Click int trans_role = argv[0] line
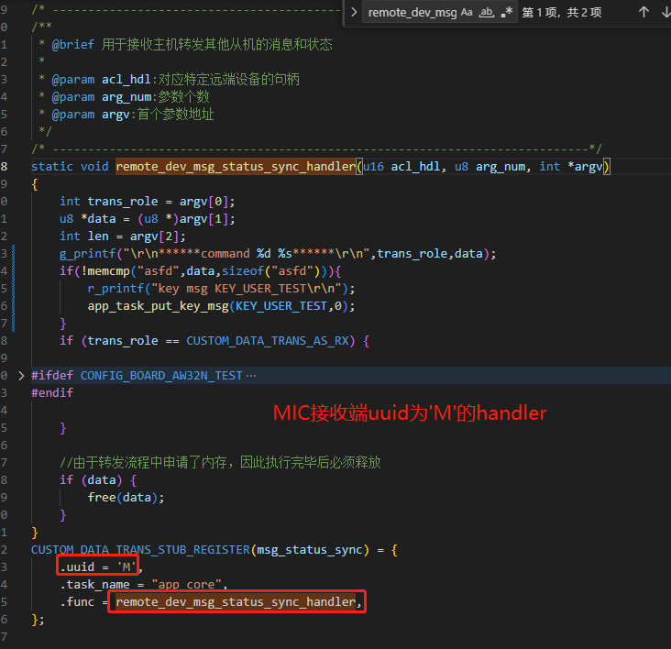Viewport: 671px width, 649px height. coord(148,202)
